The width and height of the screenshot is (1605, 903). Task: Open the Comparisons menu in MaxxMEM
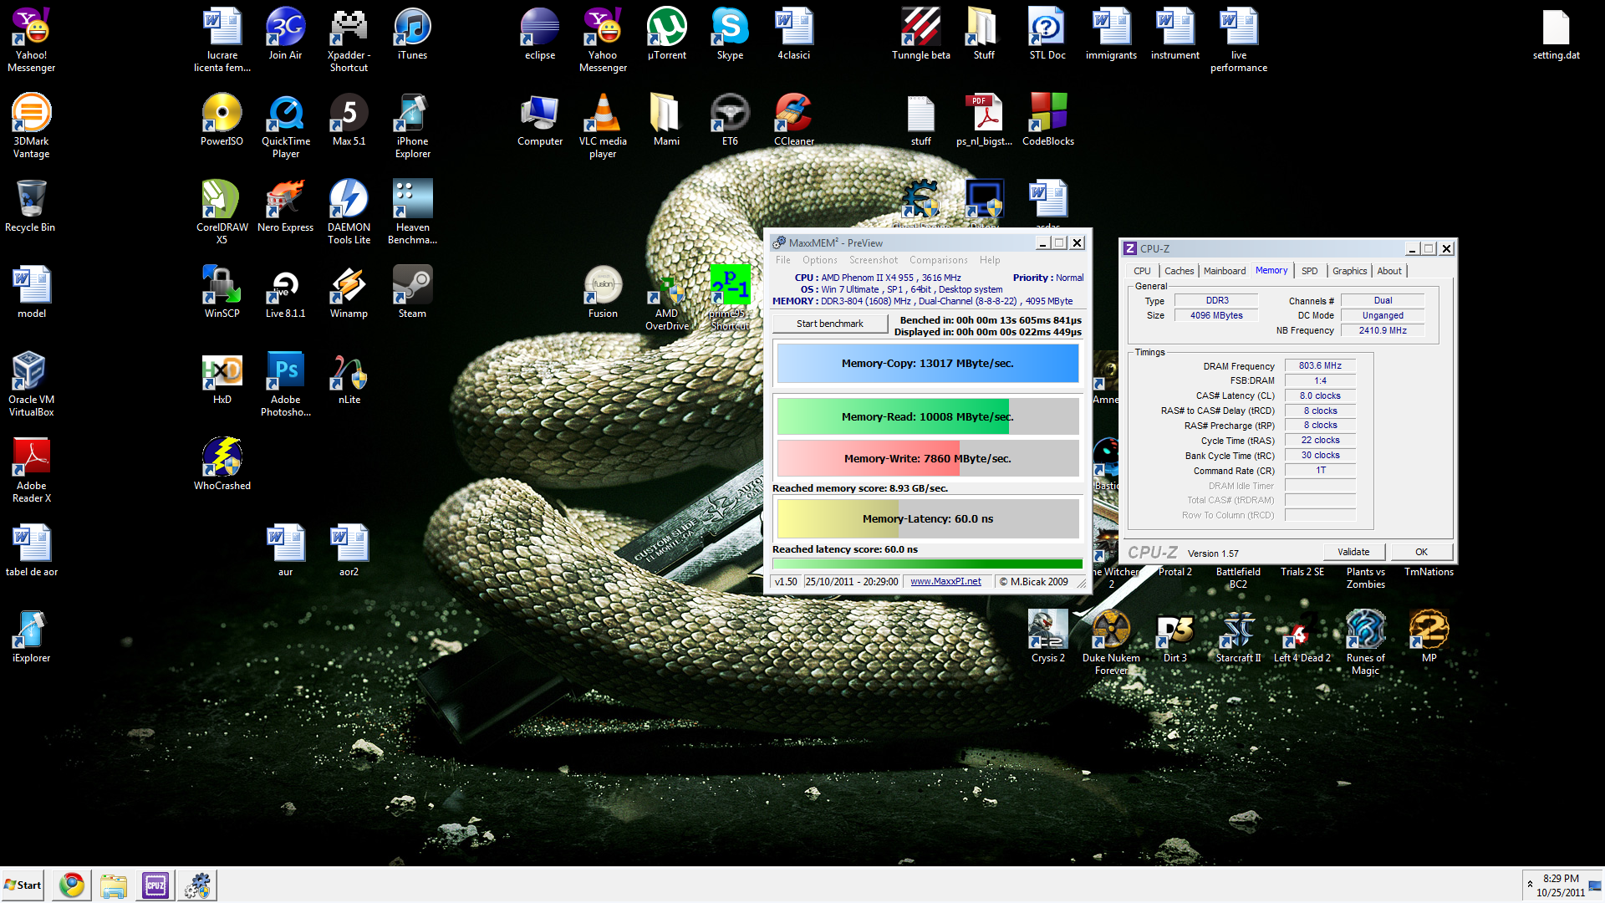click(938, 260)
